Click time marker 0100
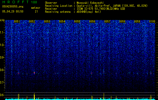The image size is (158, 100). (x=152, y=21)
